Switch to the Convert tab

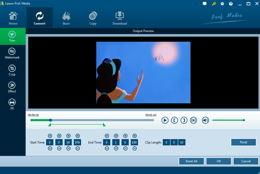pos(39,17)
